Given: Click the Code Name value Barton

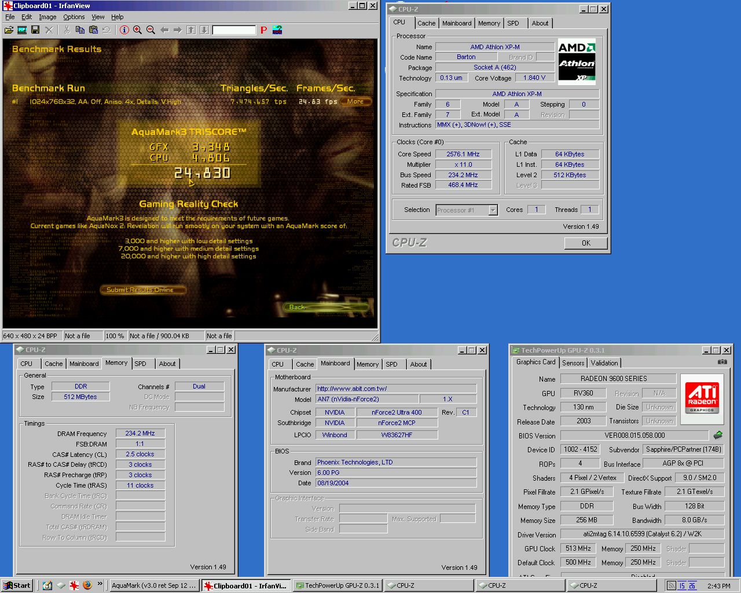Looking at the screenshot, I should 466,57.
